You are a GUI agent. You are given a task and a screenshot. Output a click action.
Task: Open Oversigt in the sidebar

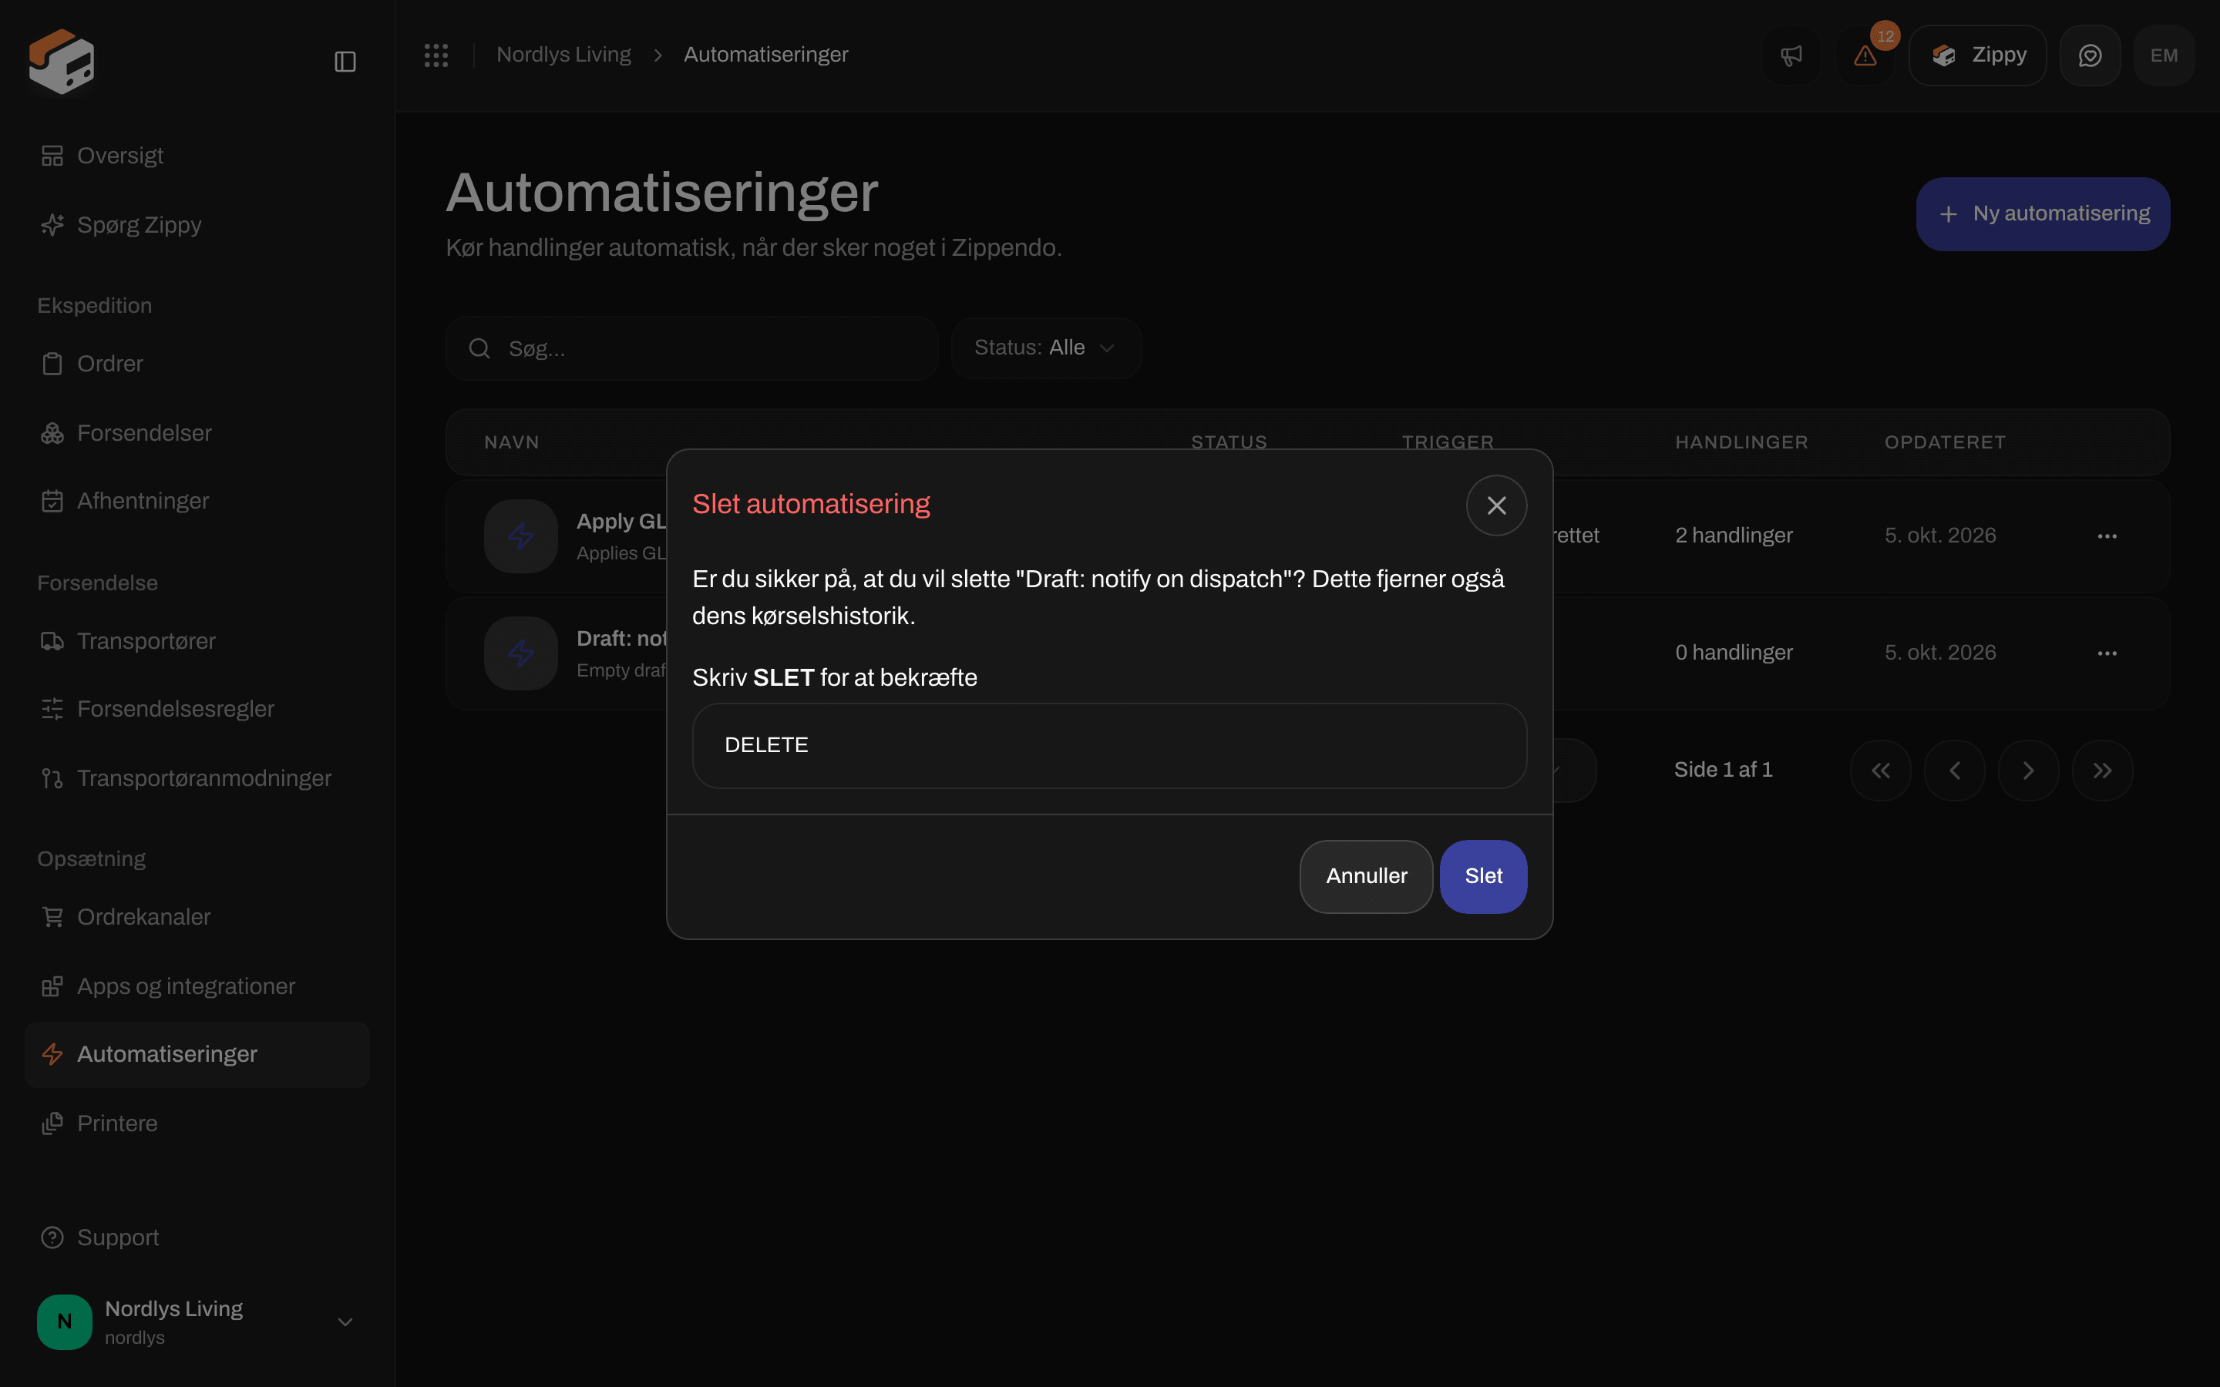pyautogui.click(x=197, y=156)
